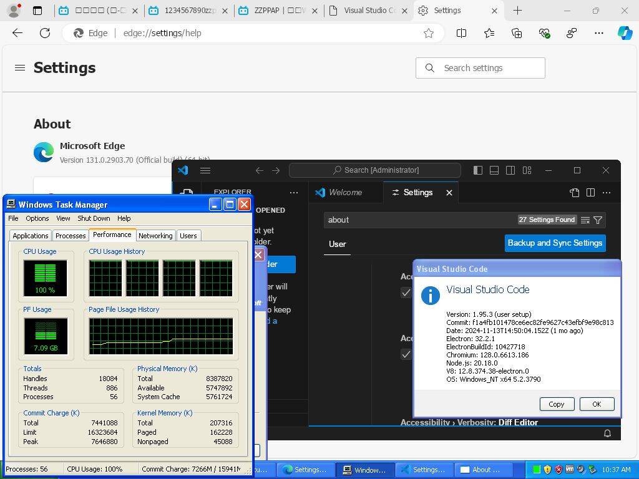Open Edge split screen icon

click(461, 34)
